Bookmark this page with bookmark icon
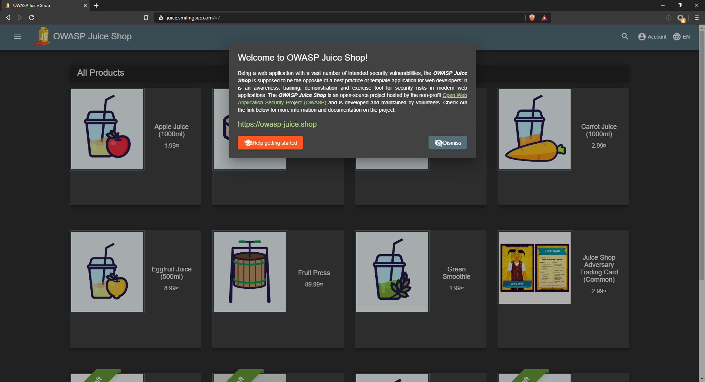This screenshot has width=705, height=382. [146, 18]
